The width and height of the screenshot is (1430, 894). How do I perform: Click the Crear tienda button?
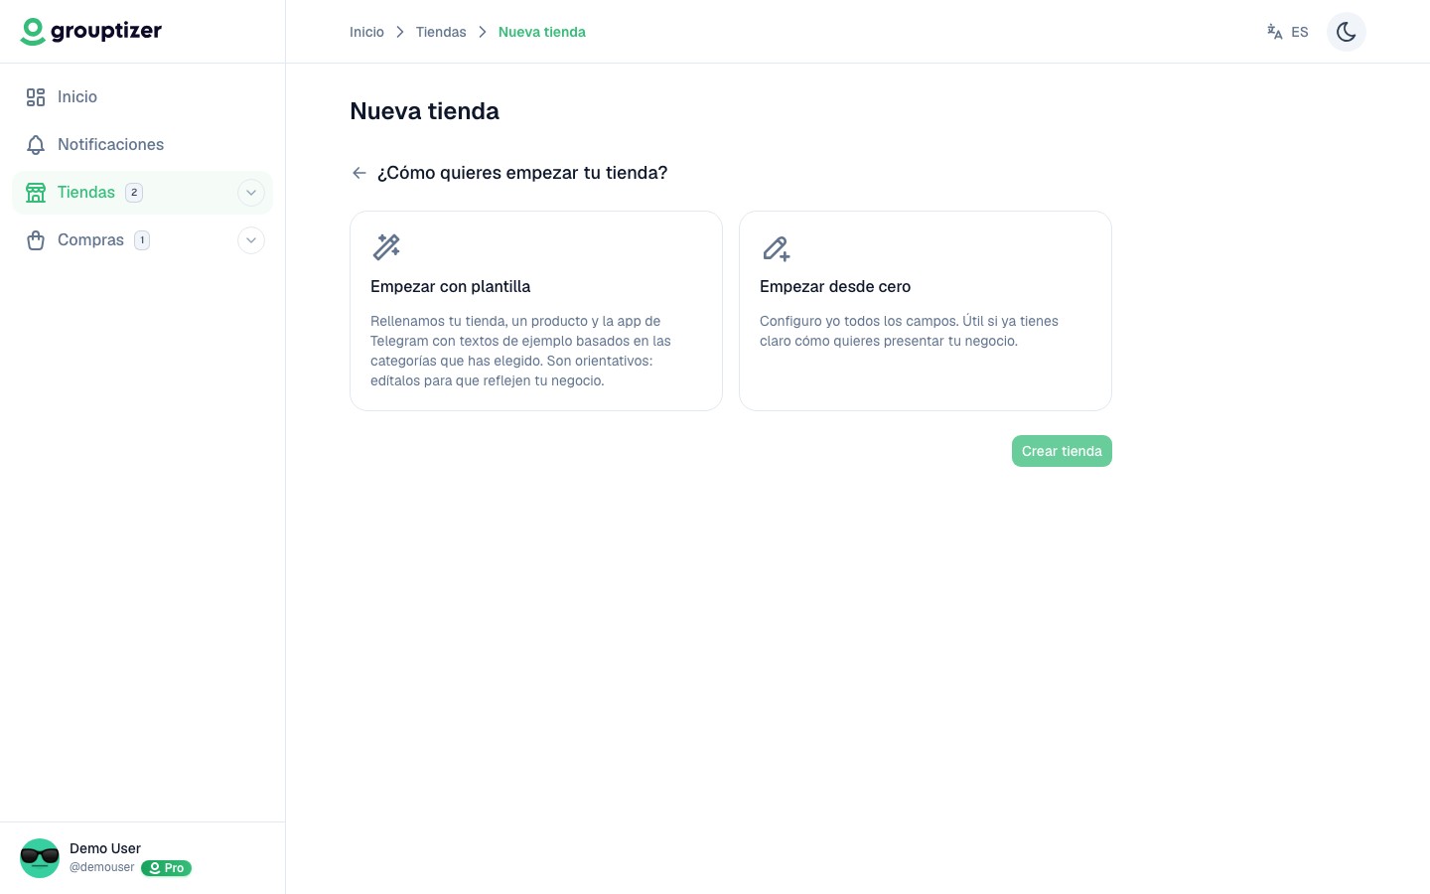coord(1062,451)
